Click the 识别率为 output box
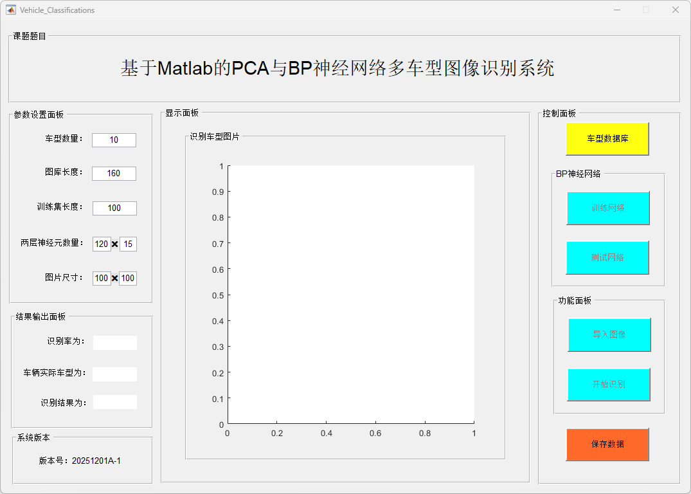 coord(114,343)
